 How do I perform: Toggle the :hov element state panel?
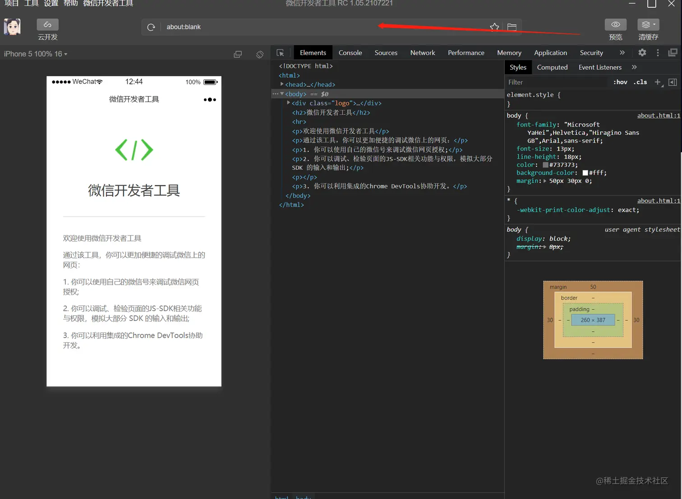click(620, 82)
